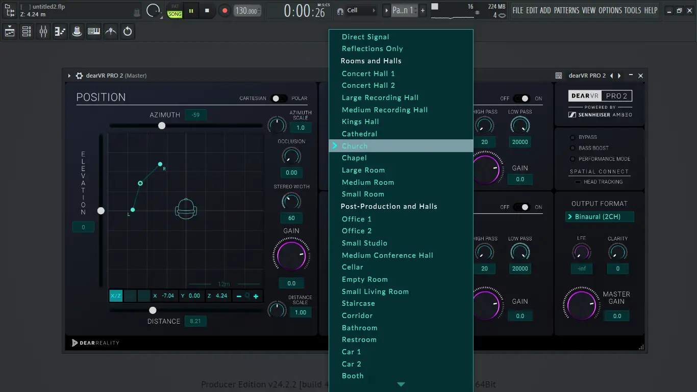Open the OPTIONS menu

(610, 10)
